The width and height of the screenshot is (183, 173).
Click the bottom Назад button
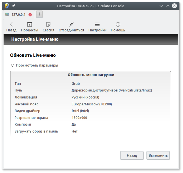132,155
